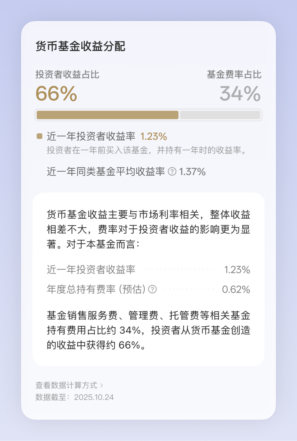Click the 数据截至 2025.10.24 date text
The height and width of the screenshot is (441, 297).
75,397
